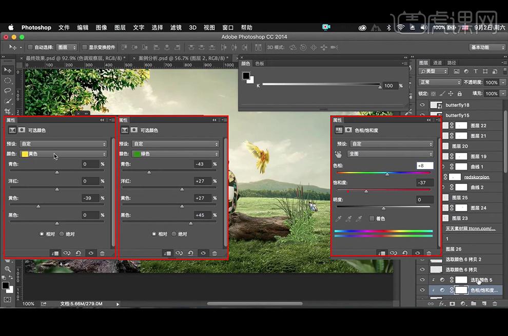Click the subtract-from-sample eyedropper icon

click(x=359, y=219)
